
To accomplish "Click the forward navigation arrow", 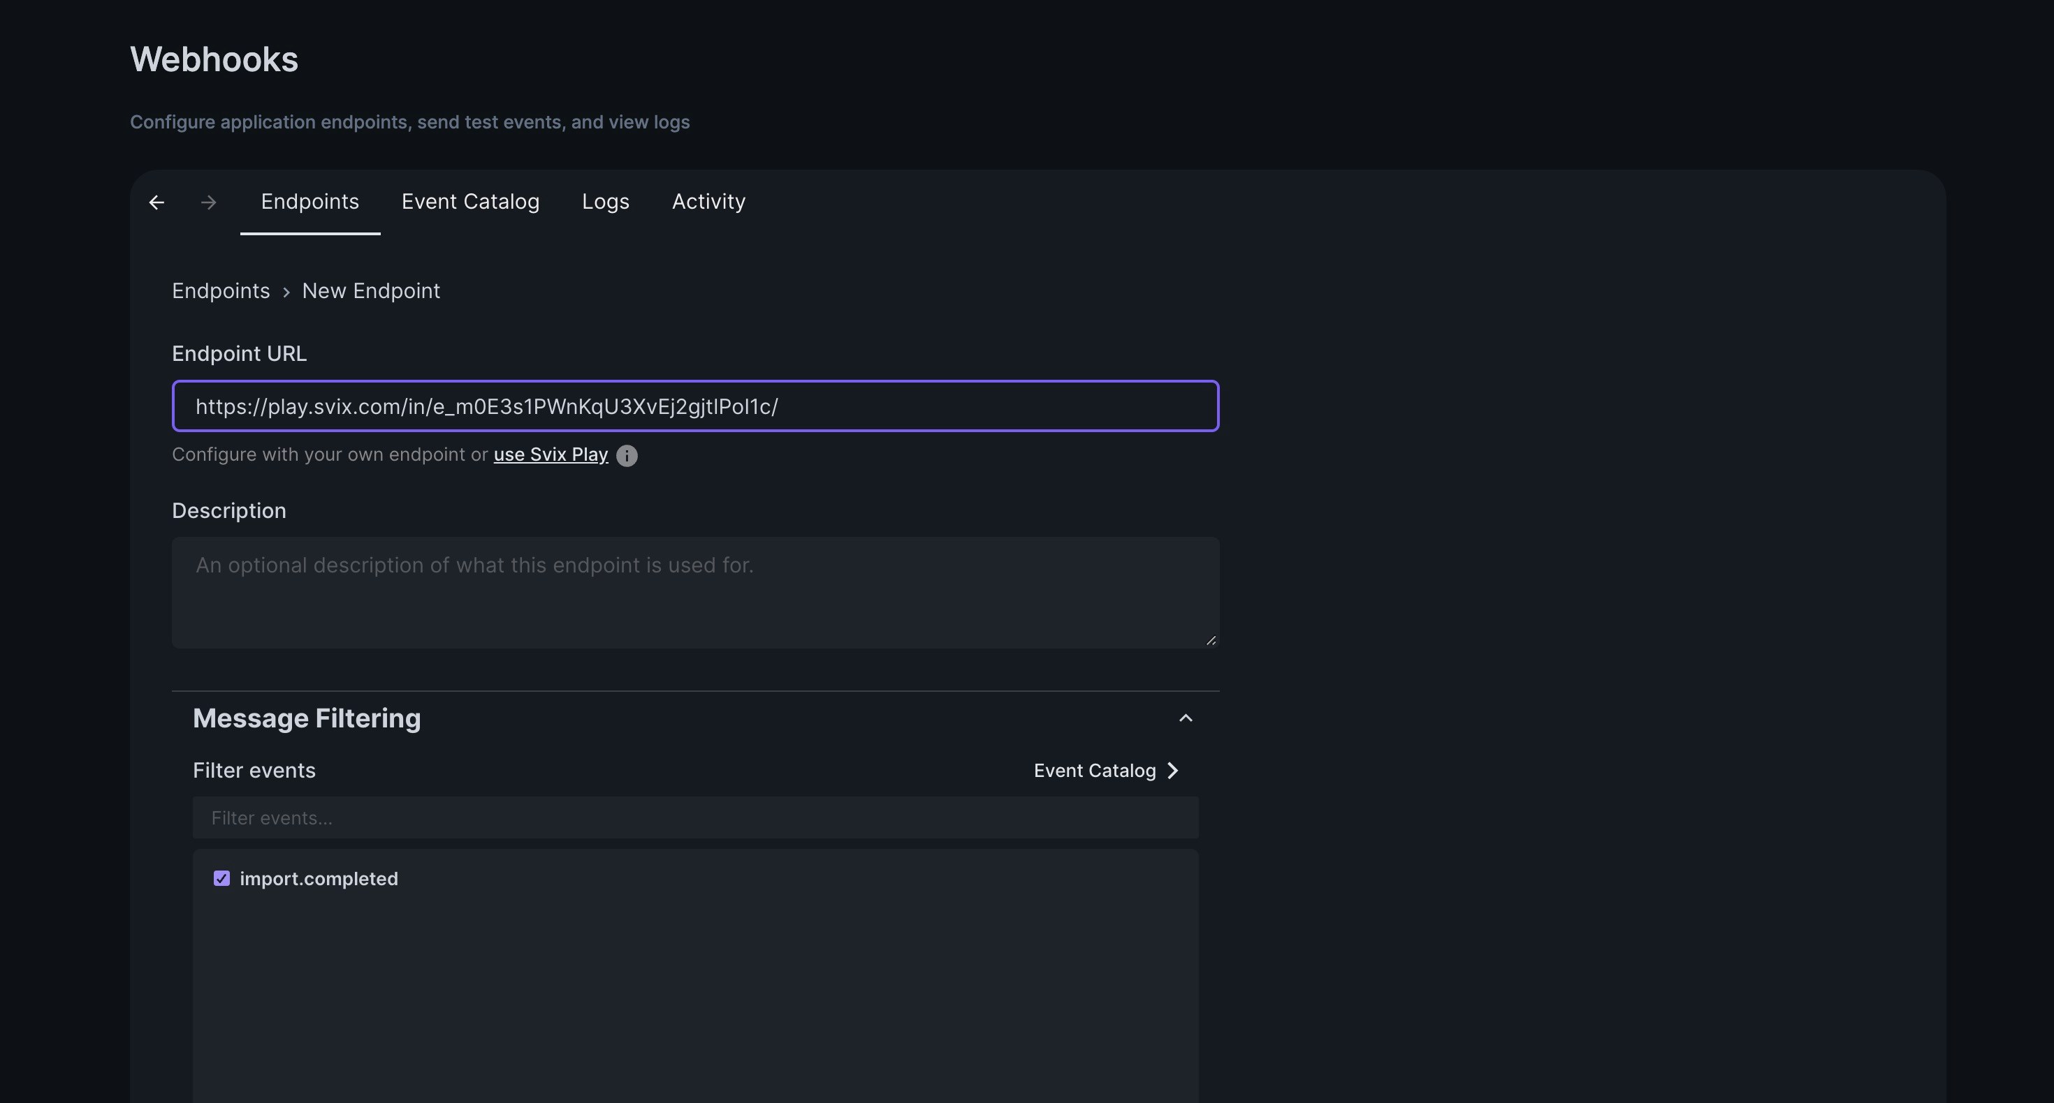I will [207, 202].
